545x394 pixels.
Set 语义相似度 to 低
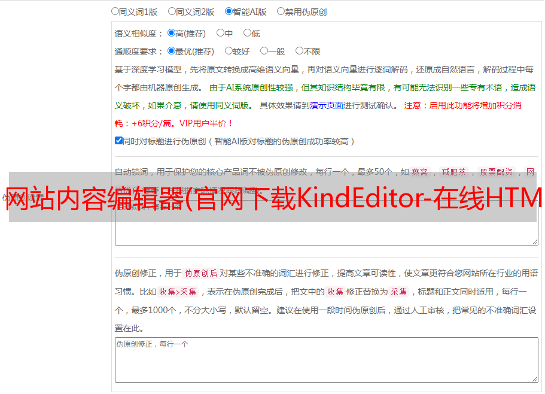coord(247,33)
